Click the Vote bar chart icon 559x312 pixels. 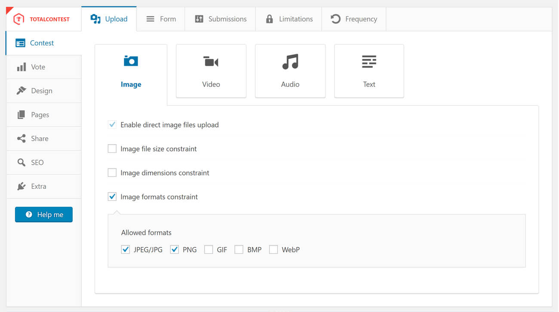click(21, 67)
